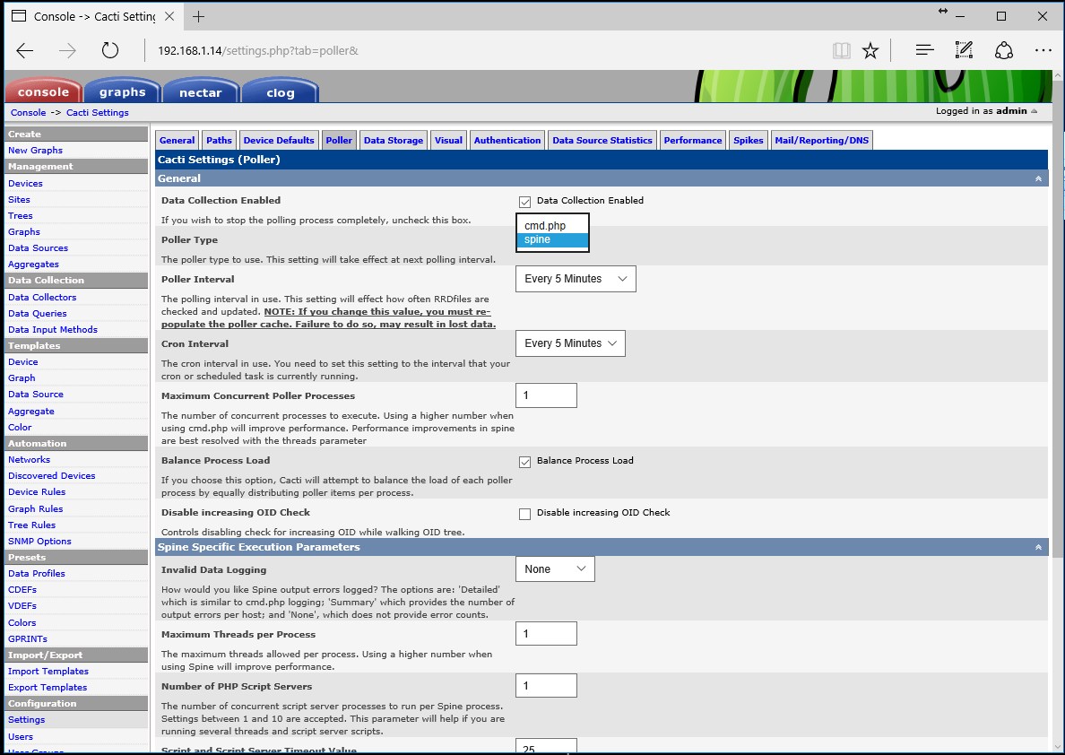Image resolution: width=1065 pixels, height=755 pixels.
Task: Open the browser more actions menu
Action: click(x=1043, y=50)
